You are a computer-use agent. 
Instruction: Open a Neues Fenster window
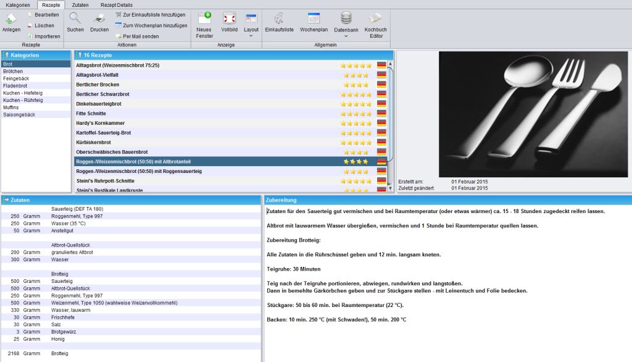click(x=204, y=18)
